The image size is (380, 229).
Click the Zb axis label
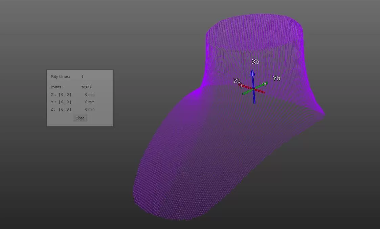237,81
